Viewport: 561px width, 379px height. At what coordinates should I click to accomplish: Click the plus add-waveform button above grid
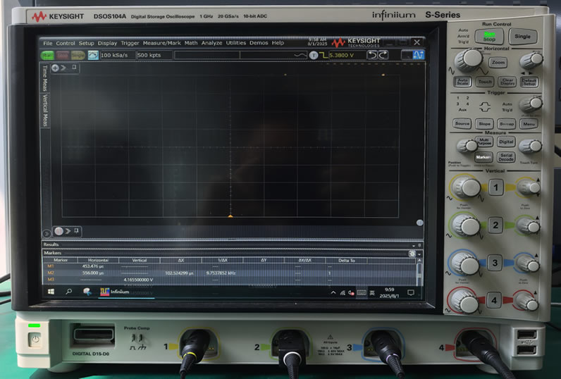(x=55, y=68)
